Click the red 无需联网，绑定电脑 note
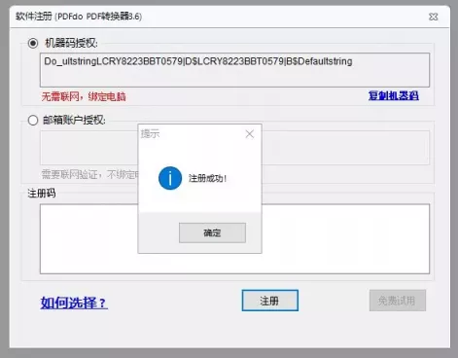Viewport: 458px width, 358px height. point(84,96)
